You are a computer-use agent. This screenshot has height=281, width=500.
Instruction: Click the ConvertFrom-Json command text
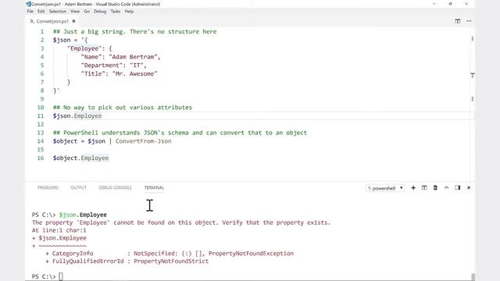[144, 141]
